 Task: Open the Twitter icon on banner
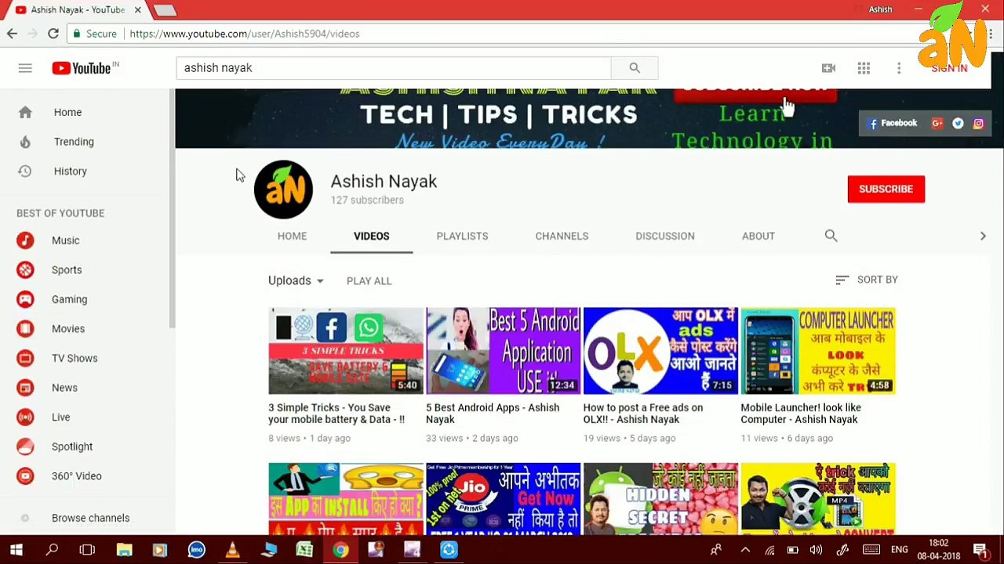pos(958,123)
